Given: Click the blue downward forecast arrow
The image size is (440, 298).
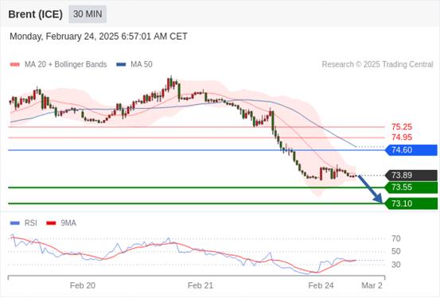Looking at the screenshot, I should click(371, 189).
